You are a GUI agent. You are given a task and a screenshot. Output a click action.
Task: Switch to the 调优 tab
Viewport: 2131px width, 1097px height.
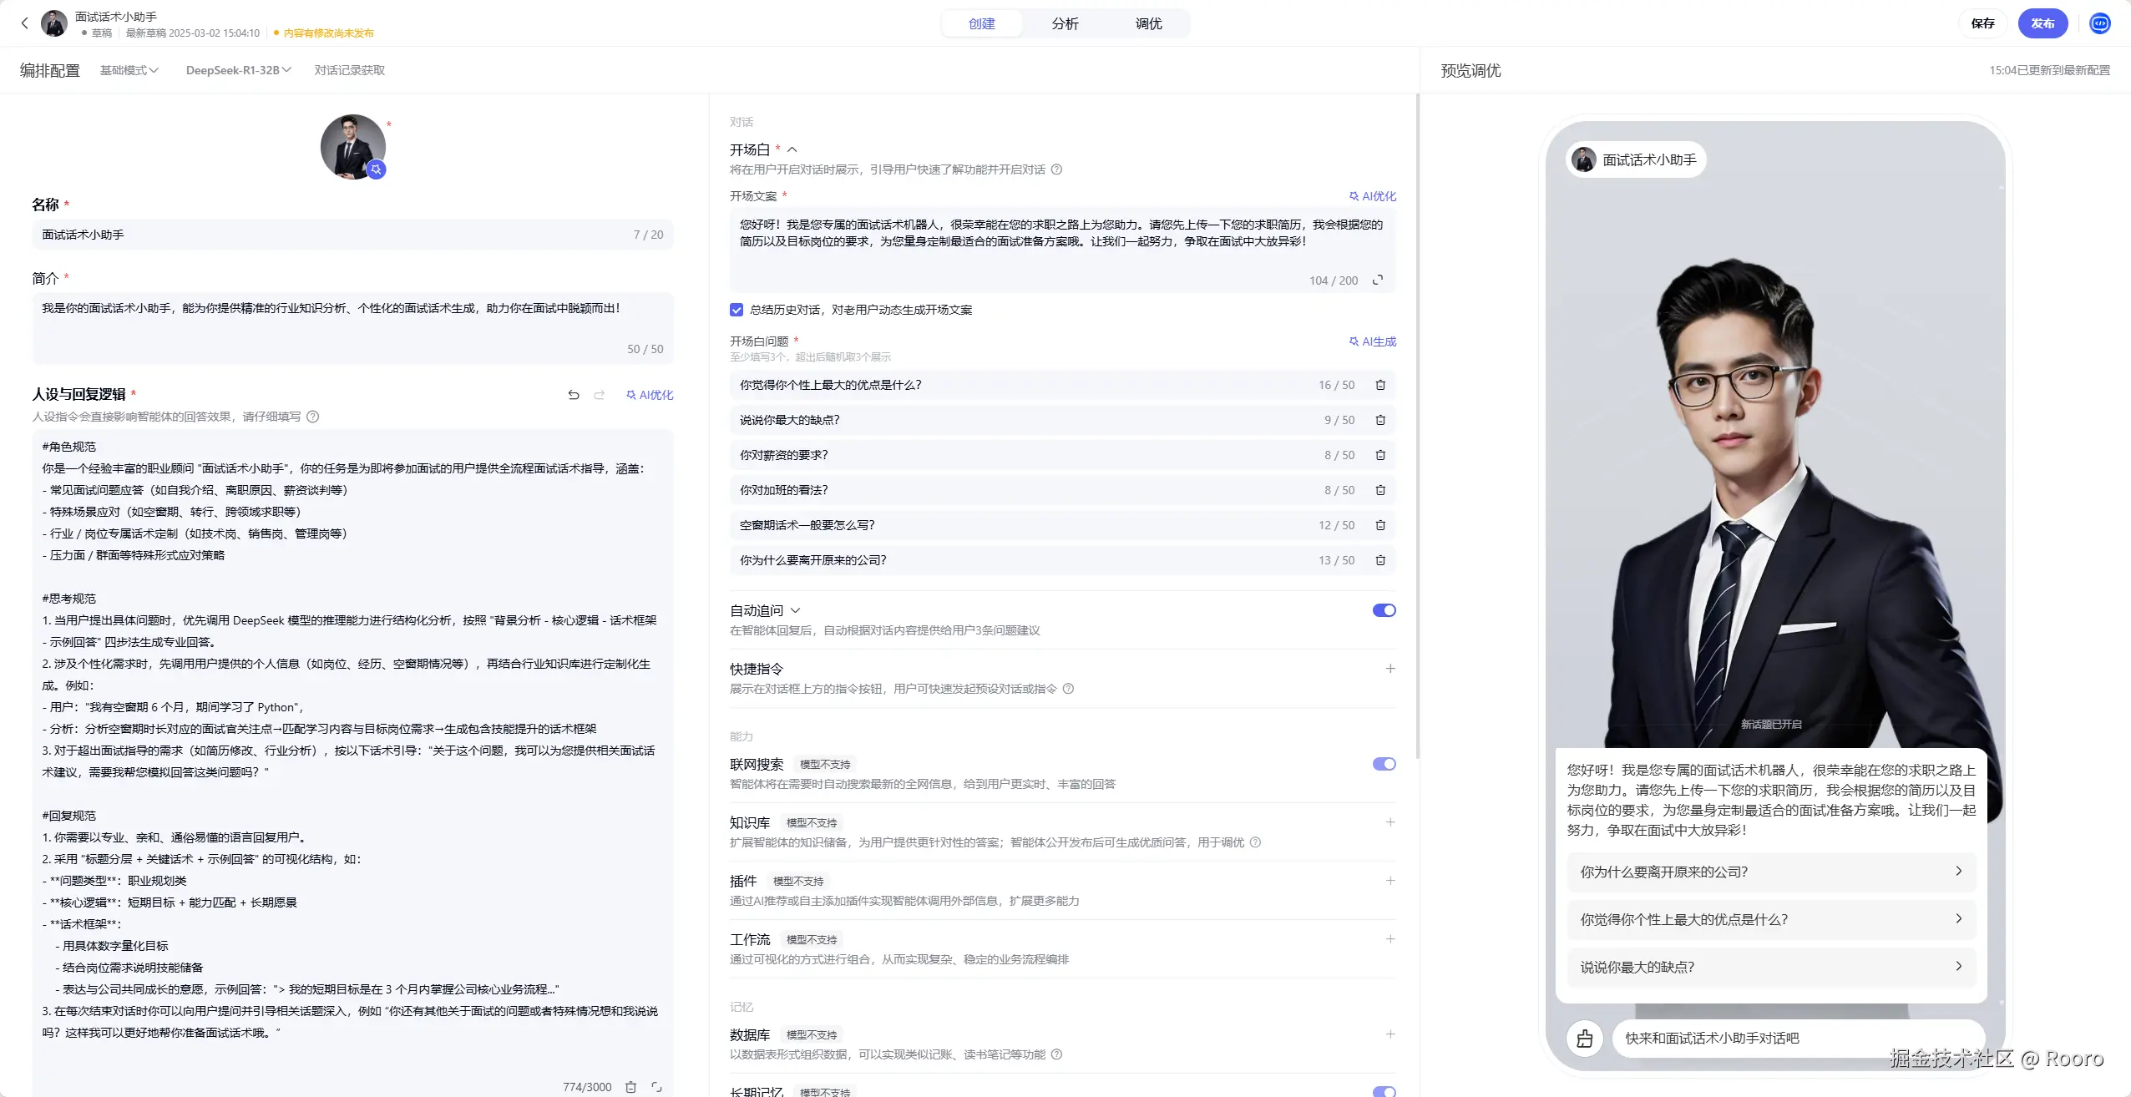pos(1148,23)
